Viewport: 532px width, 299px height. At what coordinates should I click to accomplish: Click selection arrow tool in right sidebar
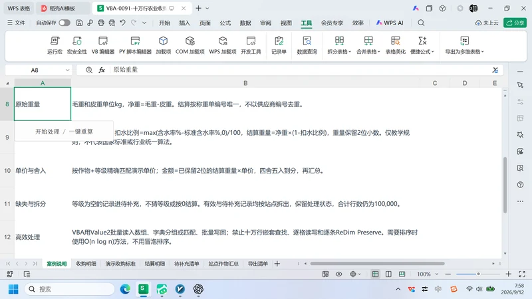(x=520, y=85)
